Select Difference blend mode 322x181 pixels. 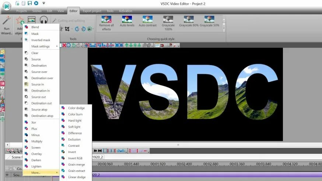pos(76,133)
